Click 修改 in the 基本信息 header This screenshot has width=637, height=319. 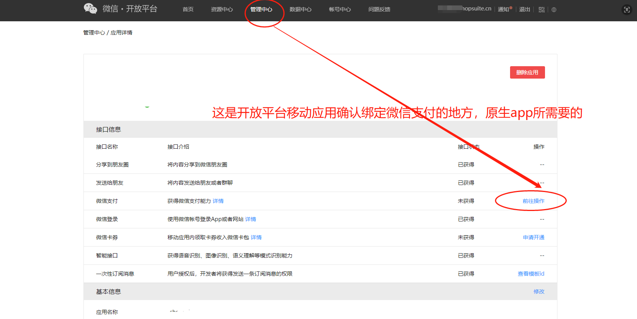(x=539, y=292)
